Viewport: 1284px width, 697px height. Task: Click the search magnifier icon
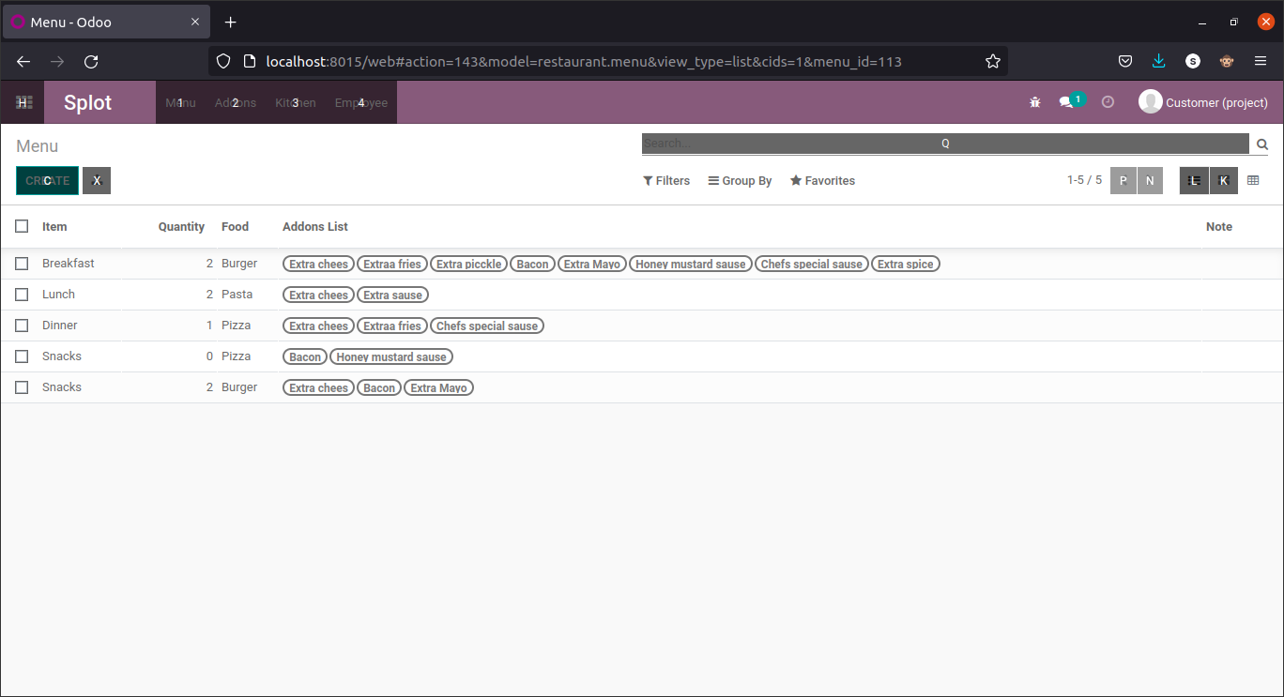pos(1261,144)
